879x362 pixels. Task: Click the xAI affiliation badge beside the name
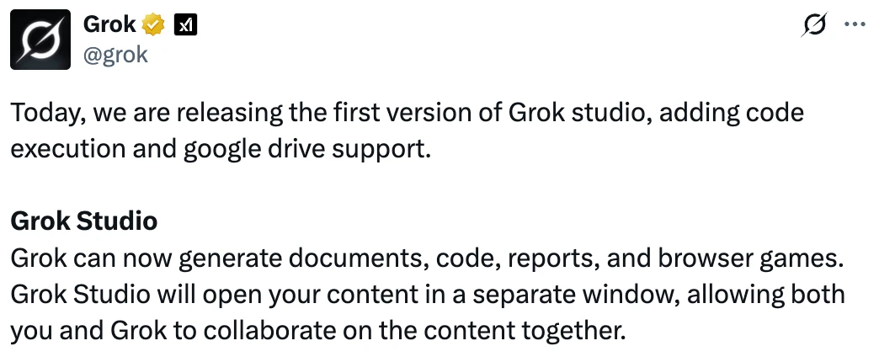(185, 24)
